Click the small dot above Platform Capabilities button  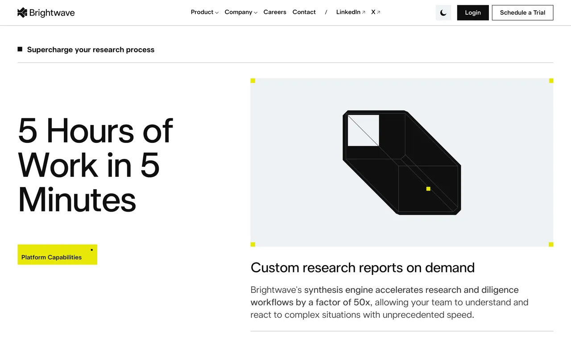pyautogui.click(x=91, y=249)
